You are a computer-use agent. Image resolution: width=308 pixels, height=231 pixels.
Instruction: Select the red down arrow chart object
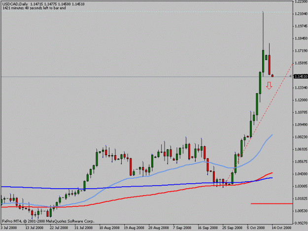(269, 86)
